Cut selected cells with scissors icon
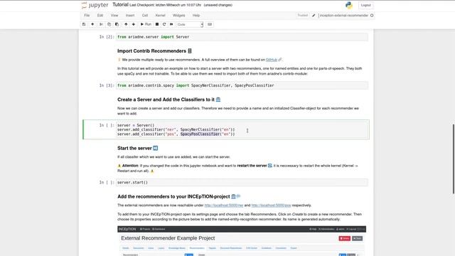Screen dimensions: 455x256 pos(101,24)
